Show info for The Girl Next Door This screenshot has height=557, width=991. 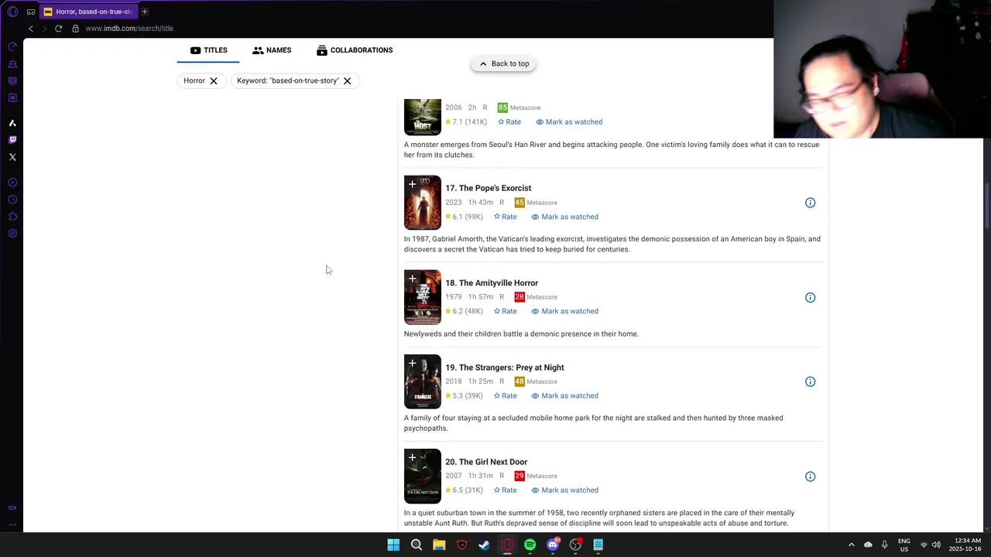[810, 477]
